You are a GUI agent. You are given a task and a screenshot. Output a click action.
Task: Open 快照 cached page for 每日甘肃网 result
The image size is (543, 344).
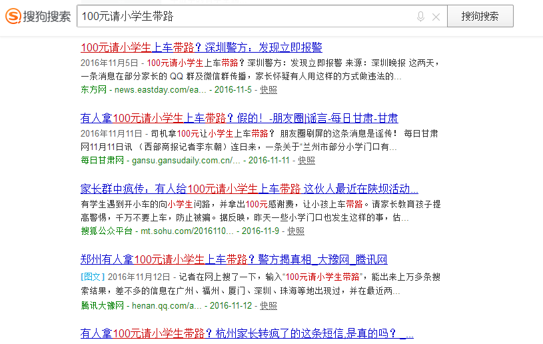click(x=306, y=160)
